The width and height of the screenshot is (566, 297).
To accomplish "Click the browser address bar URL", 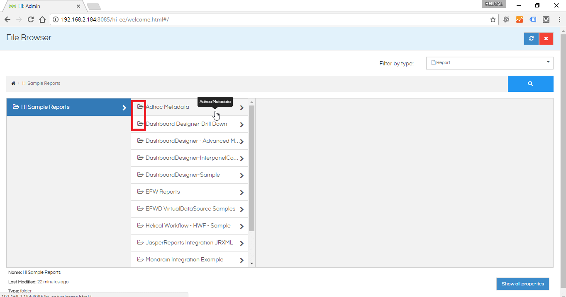I will 115,19.
